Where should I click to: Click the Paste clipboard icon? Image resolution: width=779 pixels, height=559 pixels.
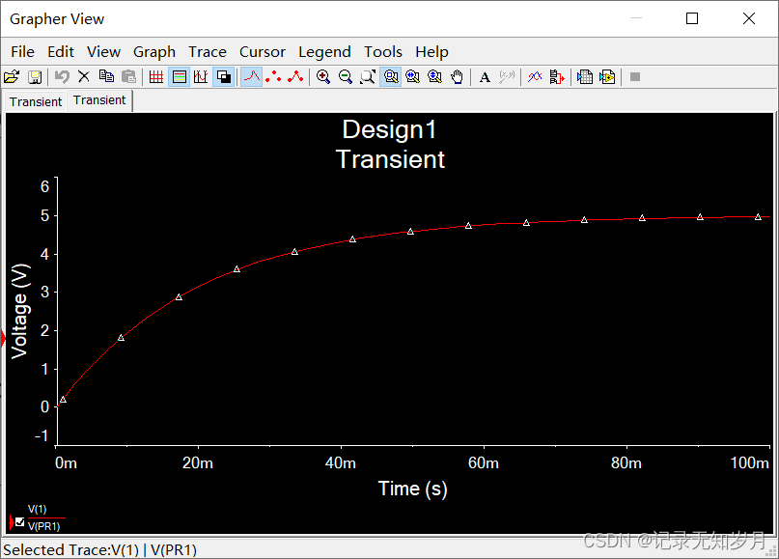(128, 77)
